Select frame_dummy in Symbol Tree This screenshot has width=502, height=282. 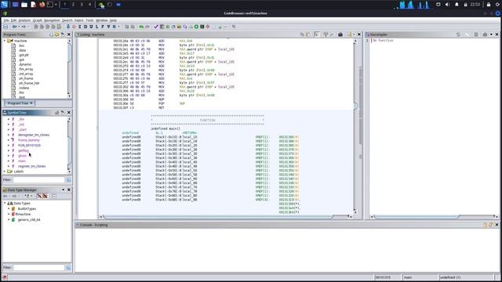(28, 140)
